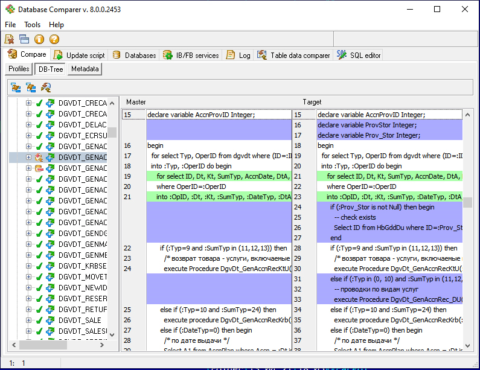
Task: Click the green check on DGVDT_NEWID row
Action: pyautogui.click(x=39, y=288)
